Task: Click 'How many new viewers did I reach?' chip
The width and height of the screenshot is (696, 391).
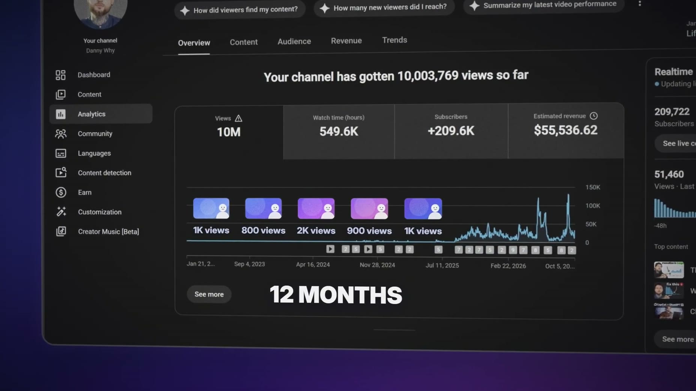Action: pyautogui.click(x=384, y=7)
